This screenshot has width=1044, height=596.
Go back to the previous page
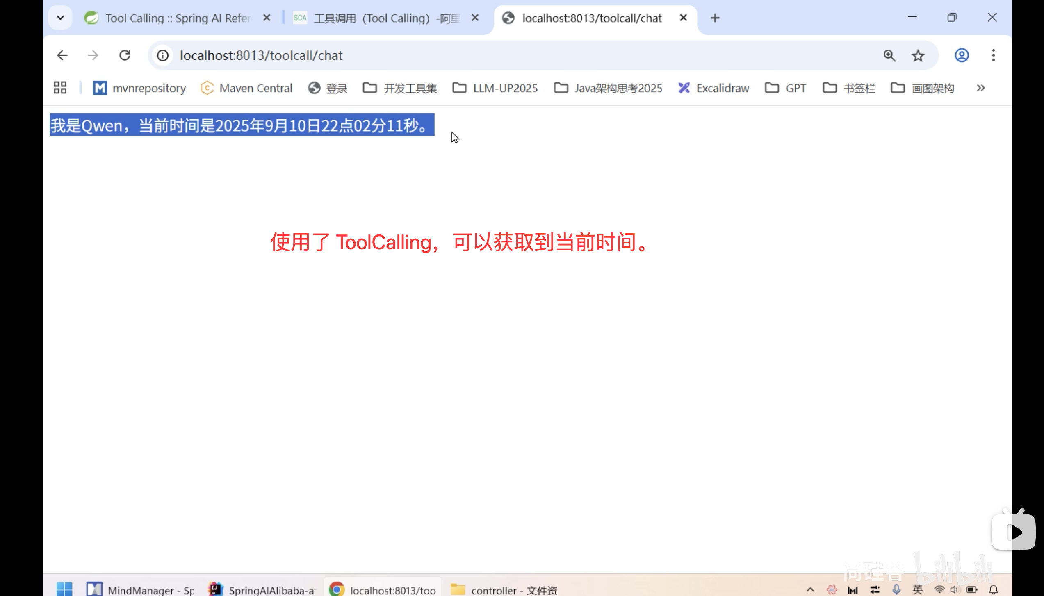pyautogui.click(x=62, y=55)
